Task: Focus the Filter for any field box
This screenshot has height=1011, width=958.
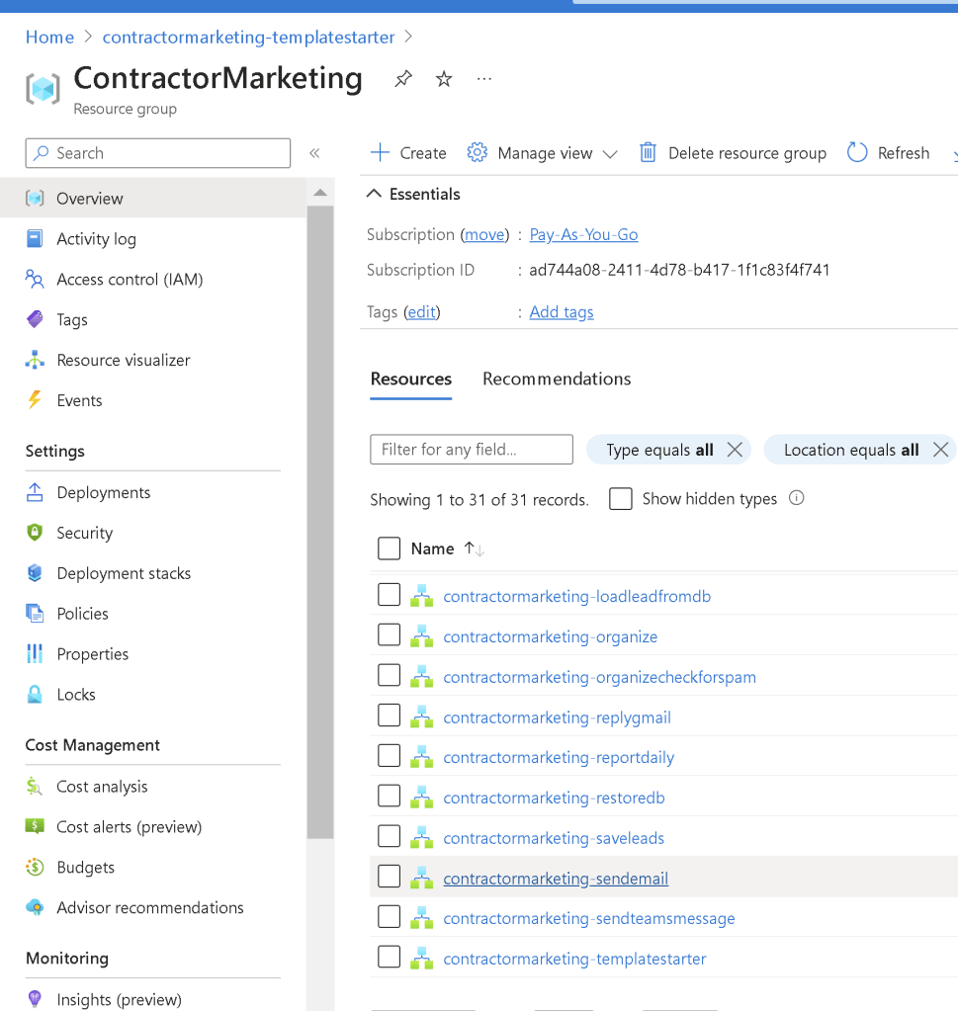Action: coord(472,450)
